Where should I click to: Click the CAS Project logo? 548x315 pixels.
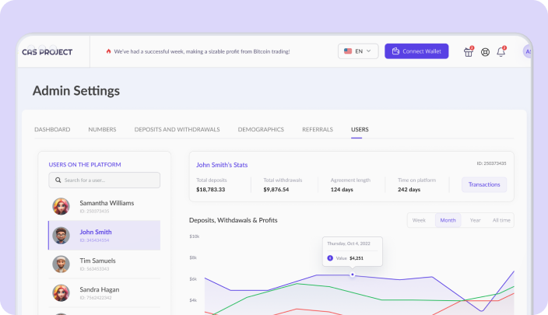click(47, 52)
